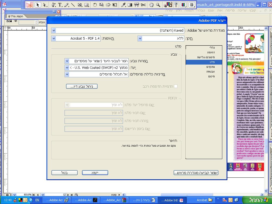This screenshot has height=204, width=272.
Task: Click the view mode button in toolbar
Action: click(x=192, y=5)
